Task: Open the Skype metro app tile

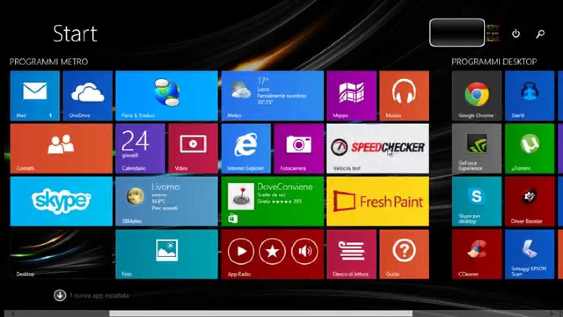Action: [x=61, y=202]
